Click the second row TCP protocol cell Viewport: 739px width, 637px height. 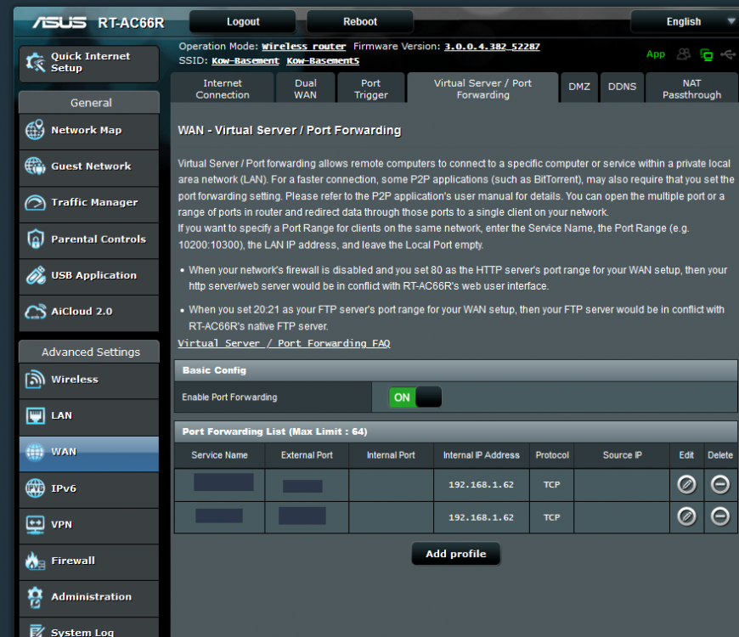coord(551,517)
